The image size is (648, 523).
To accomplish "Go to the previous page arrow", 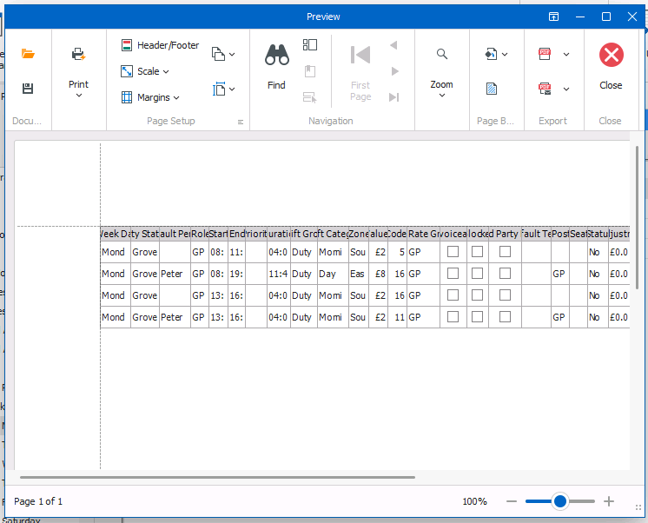I will point(393,44).
